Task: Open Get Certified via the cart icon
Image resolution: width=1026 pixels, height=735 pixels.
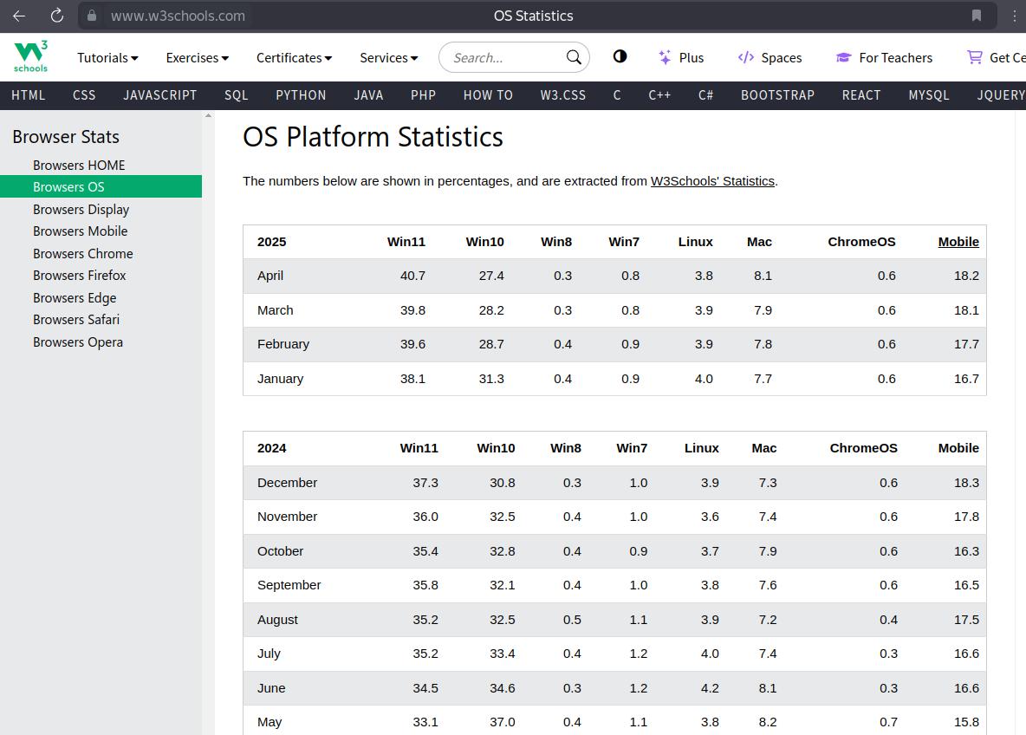Action: 975,57
